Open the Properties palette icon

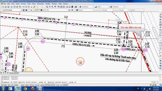(x=58, y=7)
